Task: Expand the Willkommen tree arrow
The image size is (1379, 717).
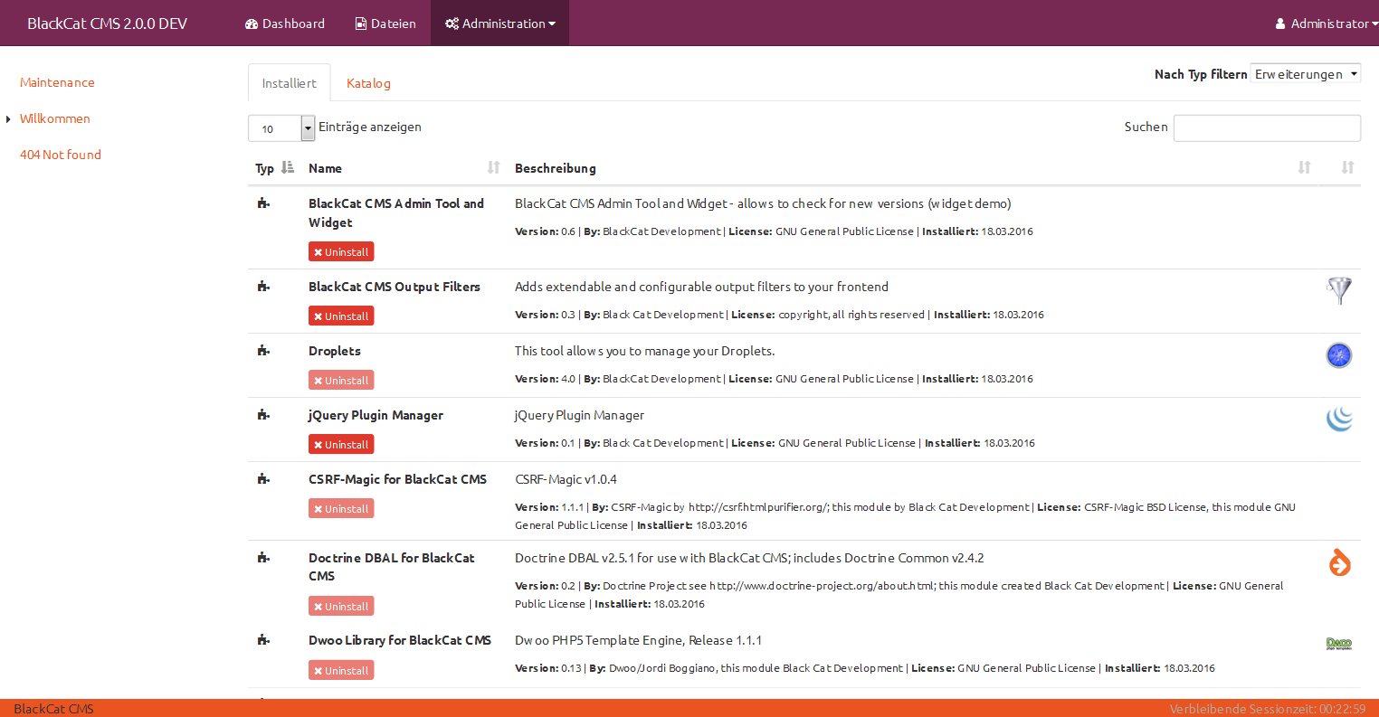Action: pos(8,119)
